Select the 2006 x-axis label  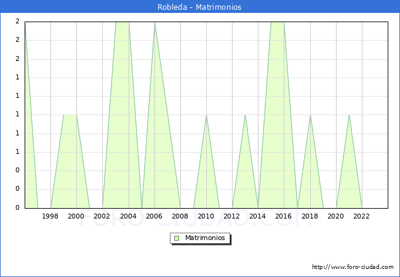pyautogui.click(x=154, y=216)
